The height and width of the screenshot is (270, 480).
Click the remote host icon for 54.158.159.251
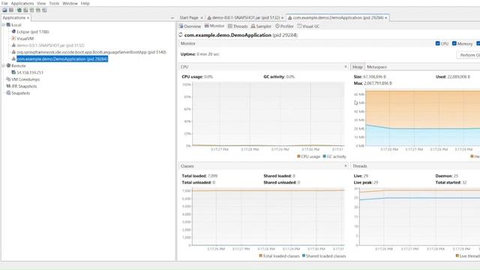pyautogui.click(x=13, y=73)
